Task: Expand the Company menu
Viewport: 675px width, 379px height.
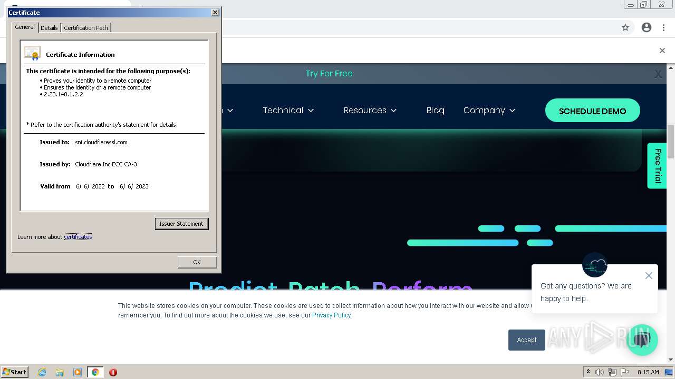Action: tap(489, 110)
